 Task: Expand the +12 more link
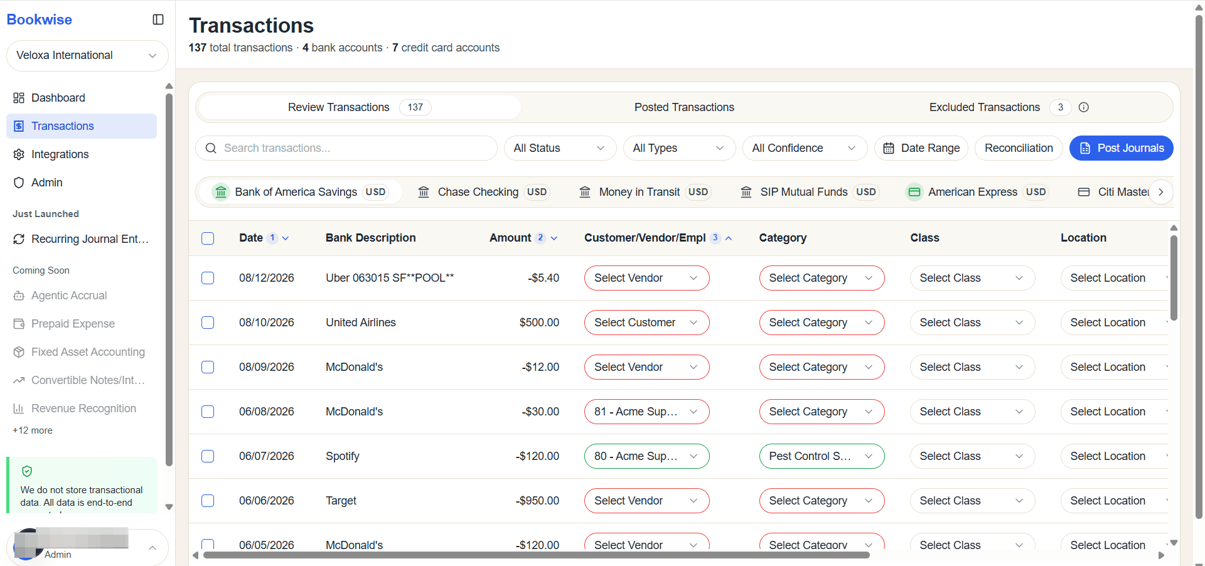tap(33, 430)
